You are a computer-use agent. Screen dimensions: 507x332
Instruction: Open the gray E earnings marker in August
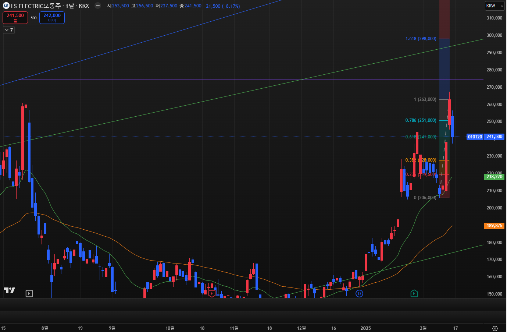29,293
